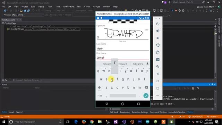This screenshot has width=222, height=125.
Task: Open the master branch dropdown in the status bar
Action: 213,117
